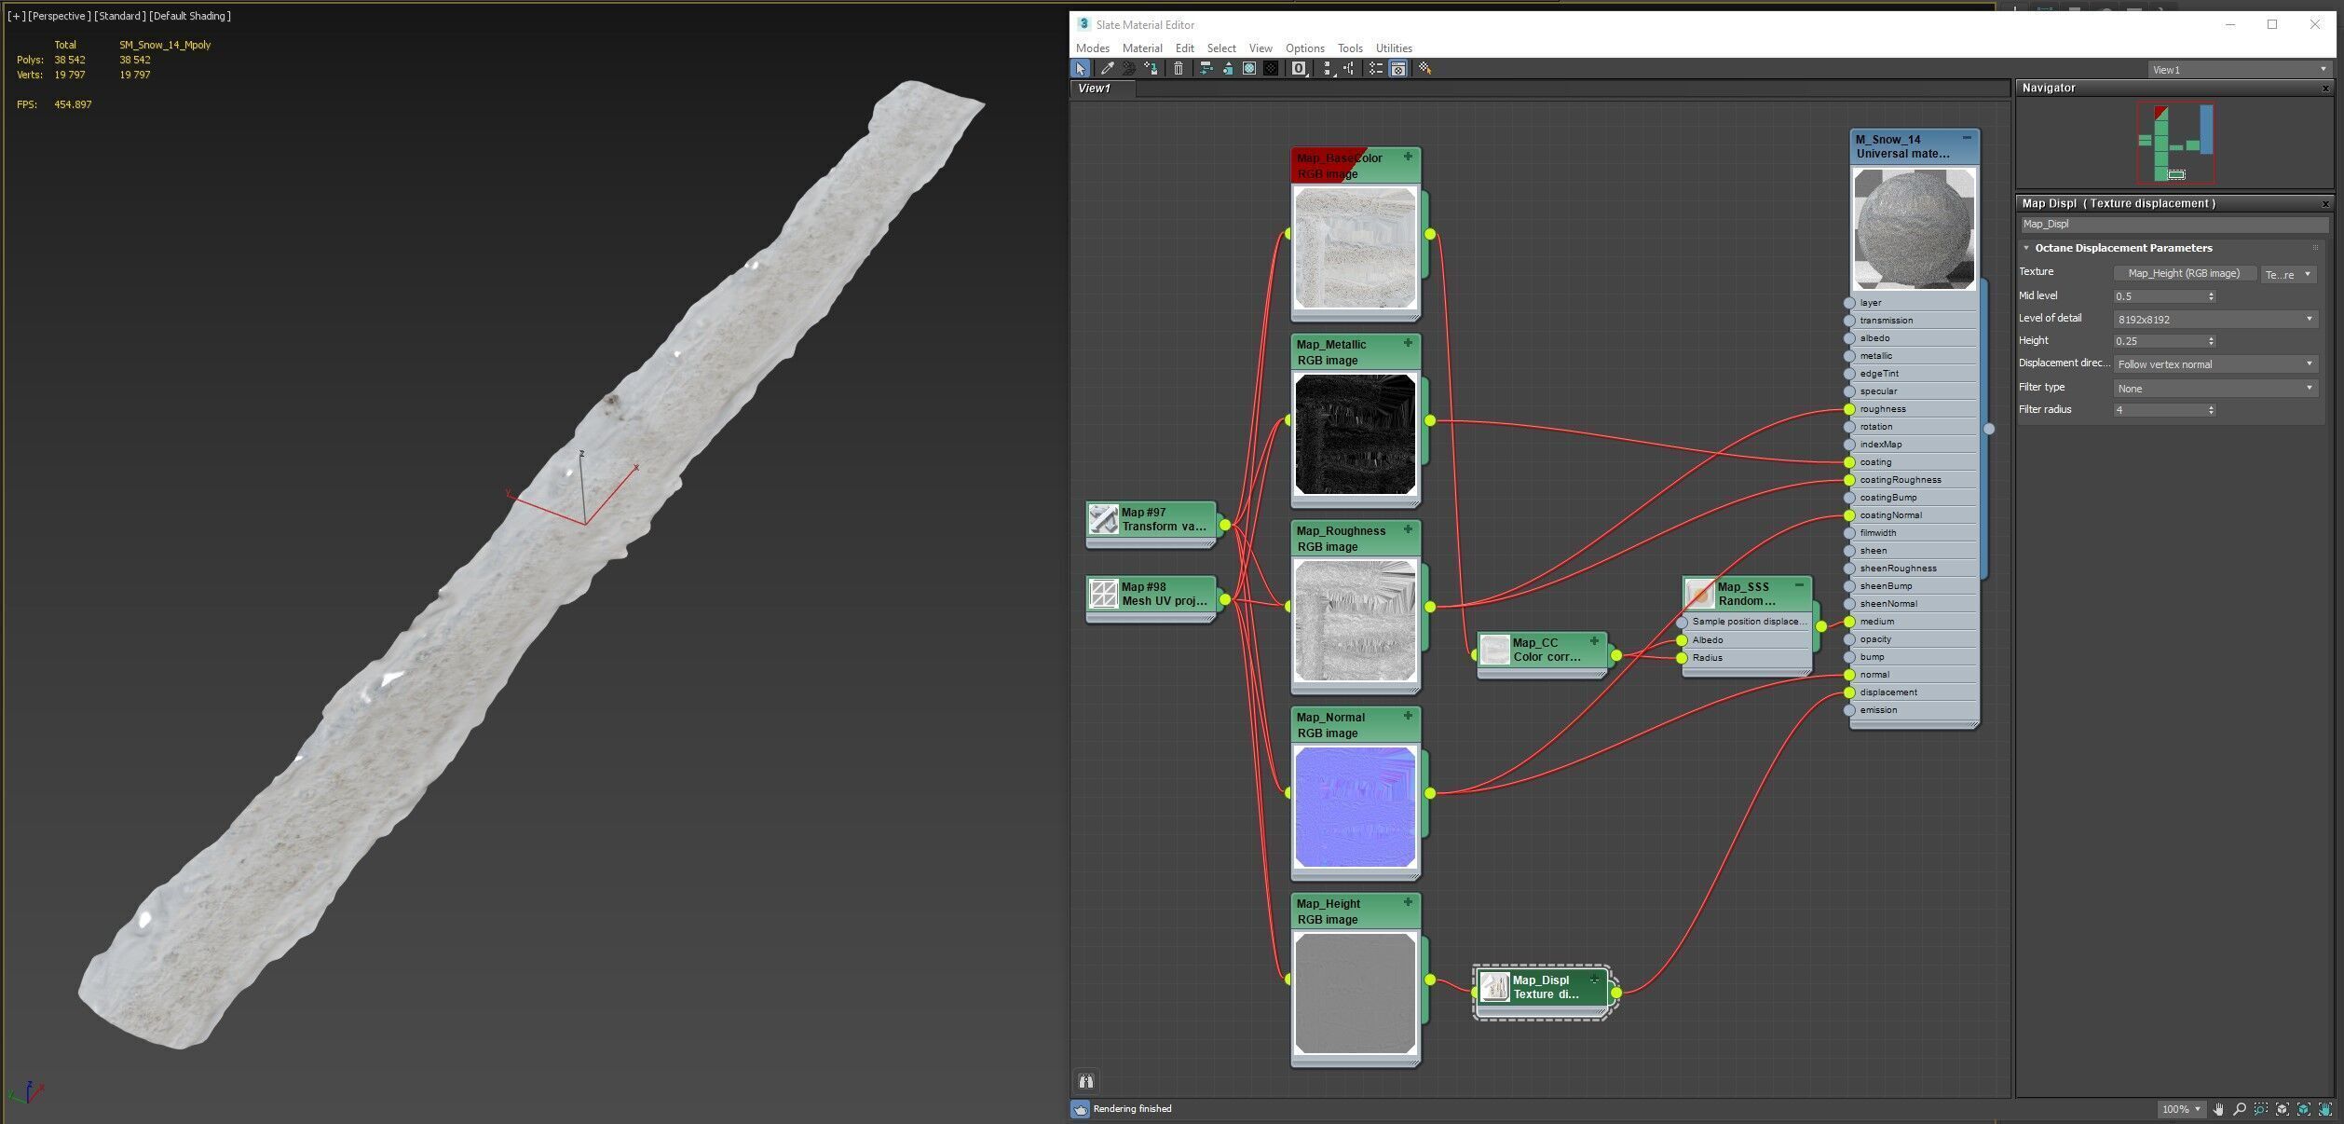This screenshot has width=2344, height=1124.
Task: Click the Zoom Region tool icon
Action: click(x=2261, y=1109)
